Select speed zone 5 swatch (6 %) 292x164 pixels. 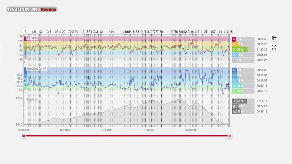(234, 70)
